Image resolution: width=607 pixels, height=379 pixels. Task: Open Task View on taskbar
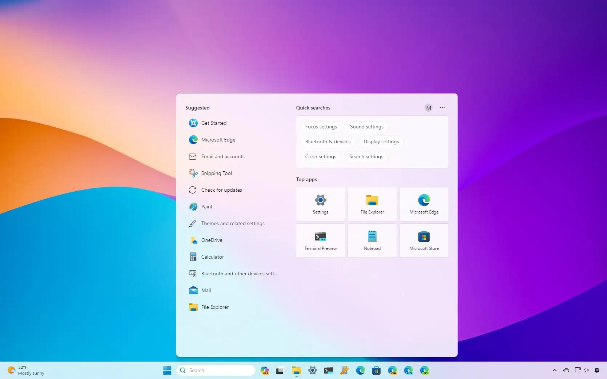click(x=280, y=370)
